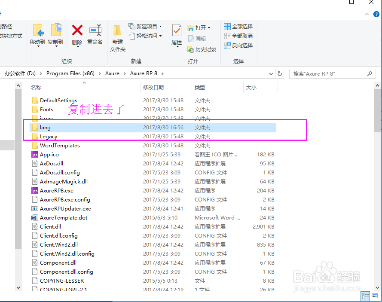The height and width of the screenshot is (302, 382).
Task: Sort by Name (名称) column header
Action: (36, 88)
